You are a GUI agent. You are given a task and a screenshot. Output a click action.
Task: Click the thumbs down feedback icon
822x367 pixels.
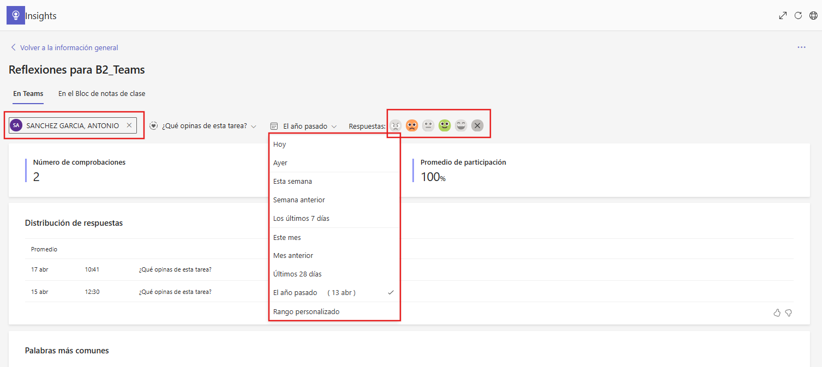pos(788,312)
